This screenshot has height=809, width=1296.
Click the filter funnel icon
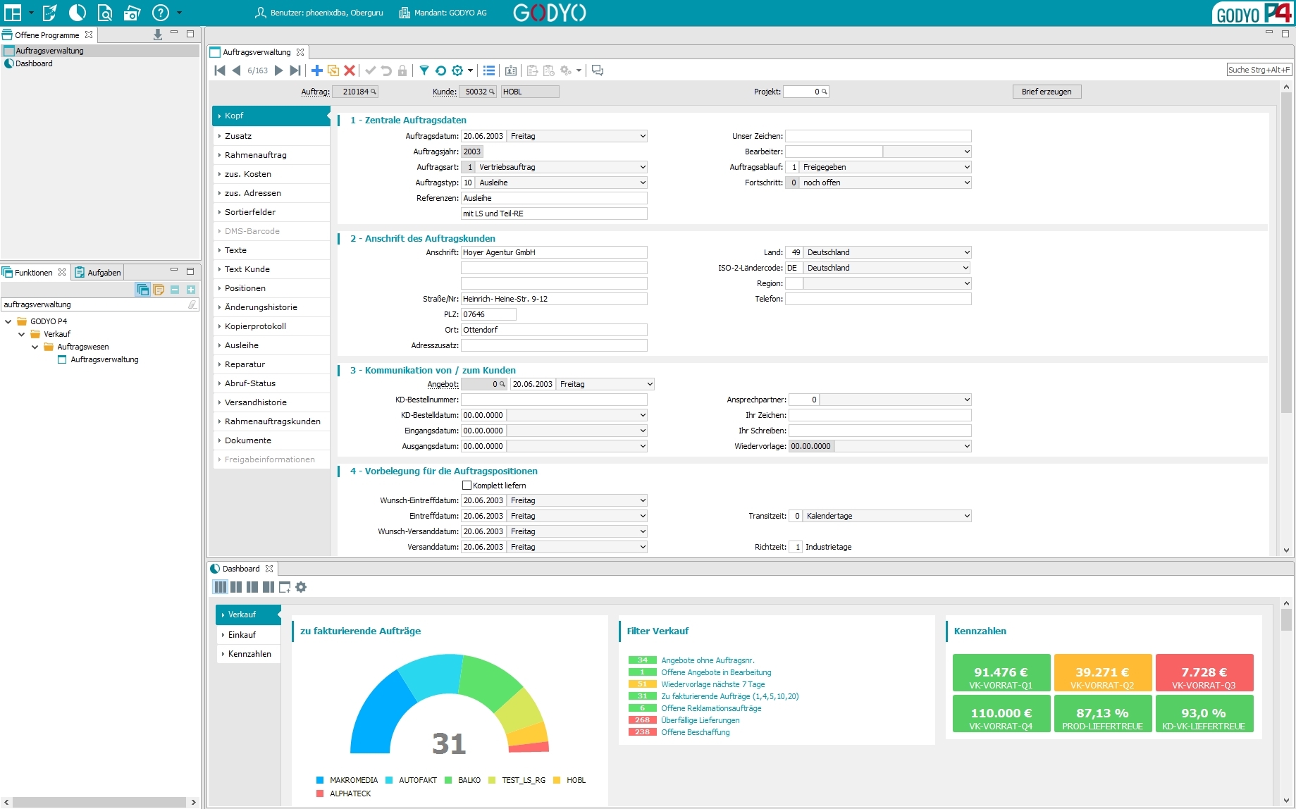click(x=424, y=70)
